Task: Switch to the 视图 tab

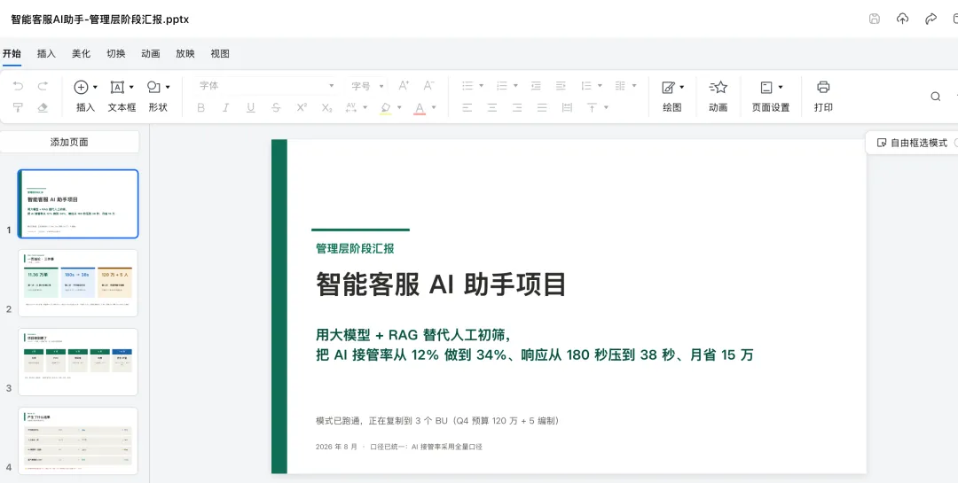Action: pyautogui.click(x=220, y=54)
